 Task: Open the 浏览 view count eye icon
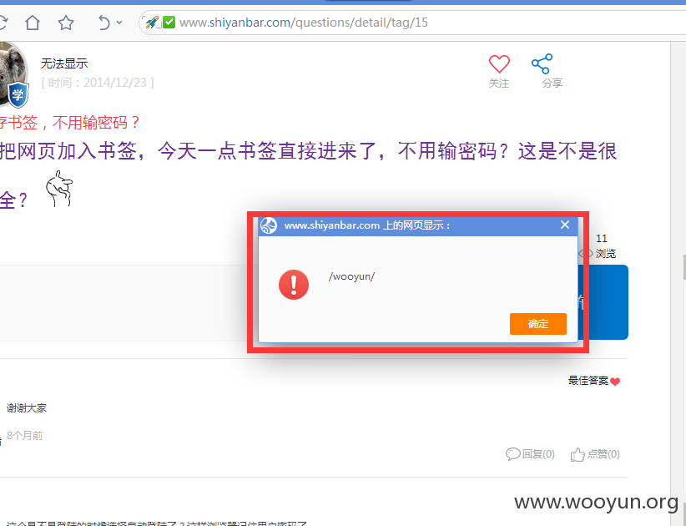pos(586,254)
